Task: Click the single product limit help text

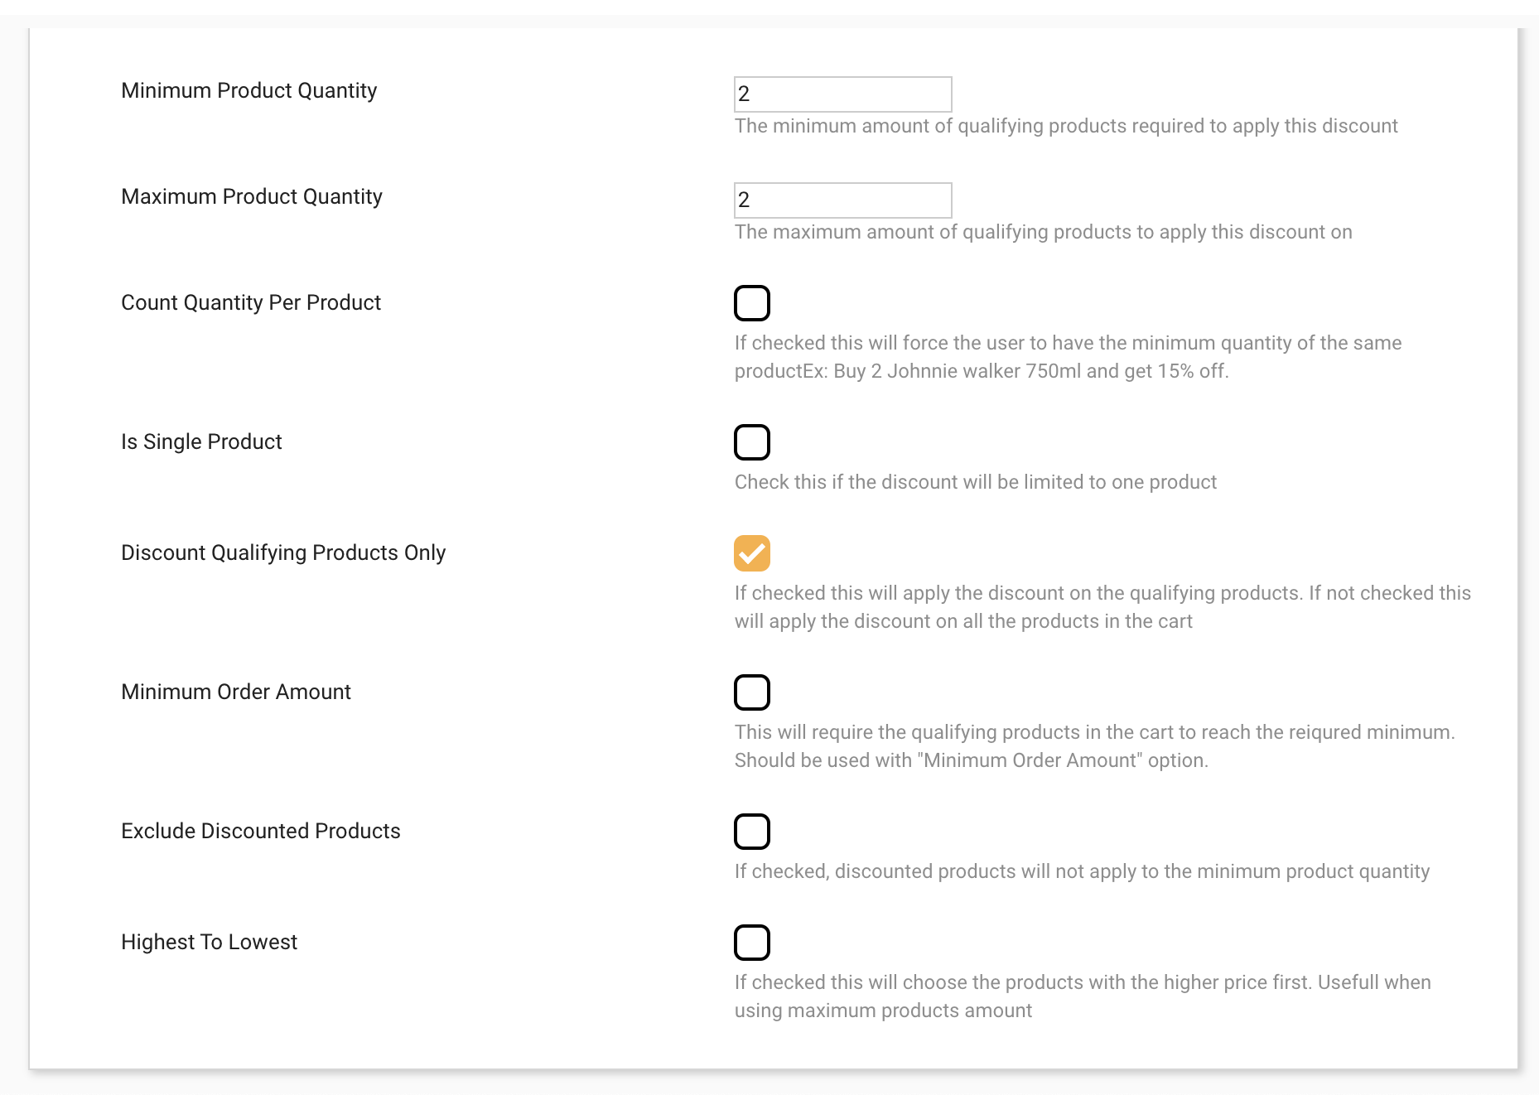Action: pos(975,482)
